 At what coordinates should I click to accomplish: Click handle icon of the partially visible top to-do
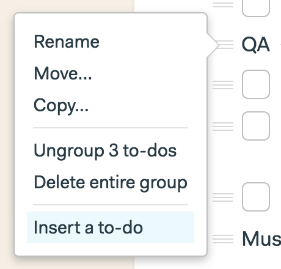pyautogui.click(x=223, y=4)
